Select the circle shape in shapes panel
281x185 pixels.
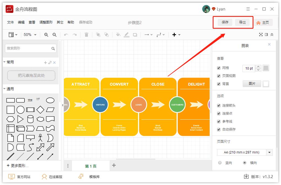pyautogui.click(x=20, y=110)
